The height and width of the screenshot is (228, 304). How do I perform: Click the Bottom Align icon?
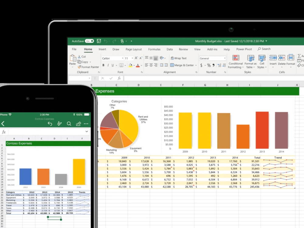pos(155,58)
